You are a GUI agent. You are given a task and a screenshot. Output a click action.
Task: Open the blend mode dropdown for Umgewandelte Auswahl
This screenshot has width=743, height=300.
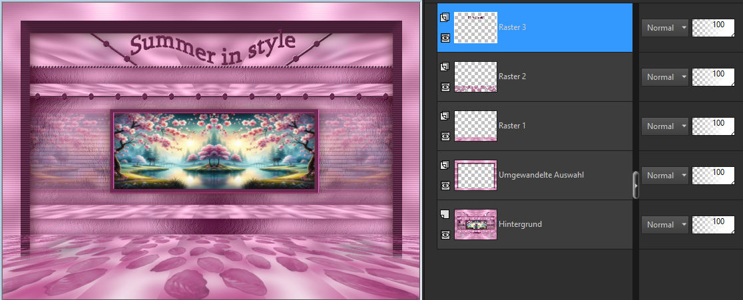pyautogui.click(x=665, y=176)
